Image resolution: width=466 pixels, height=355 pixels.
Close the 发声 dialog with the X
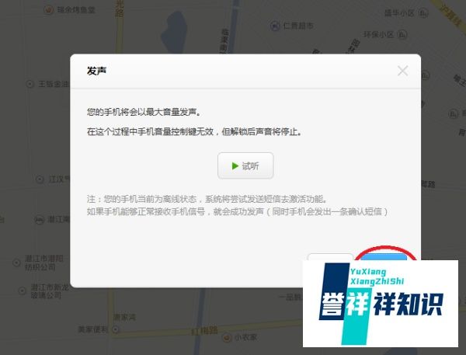click(402, 71)
